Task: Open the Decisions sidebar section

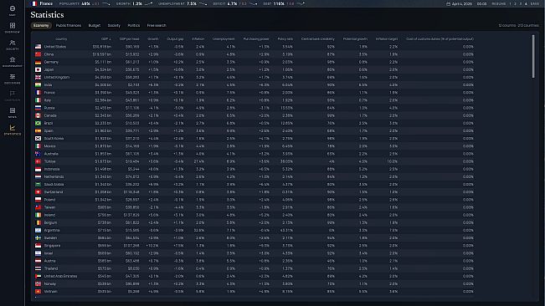Action: (x=13, y=79)
